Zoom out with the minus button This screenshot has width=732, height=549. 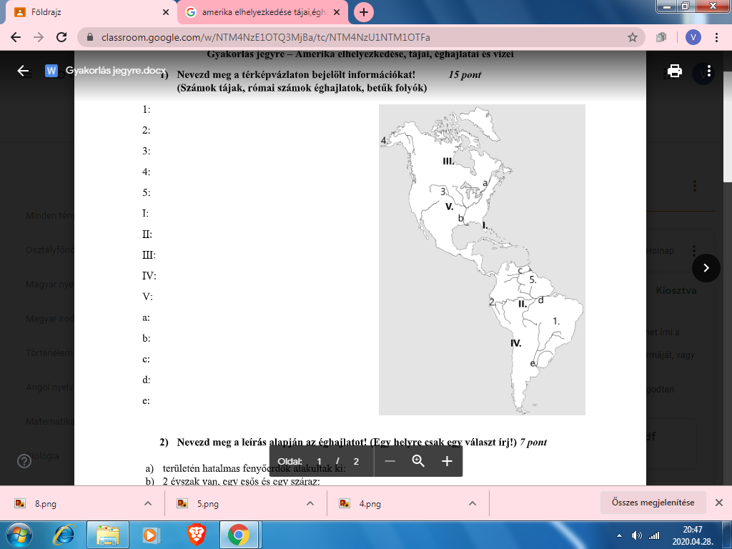[x=390, y=461]
